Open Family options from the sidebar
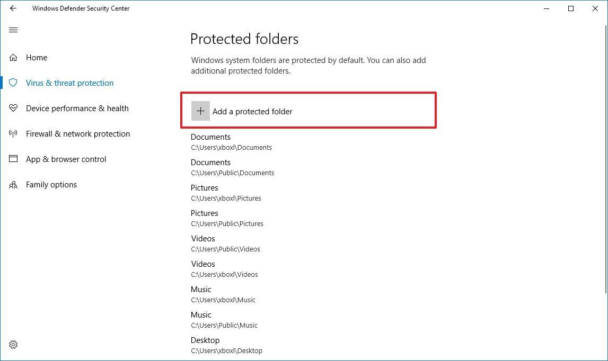This screenshot has height=361, width=608. coord(51,184)
